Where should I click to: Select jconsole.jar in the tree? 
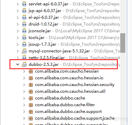point(40,31)
